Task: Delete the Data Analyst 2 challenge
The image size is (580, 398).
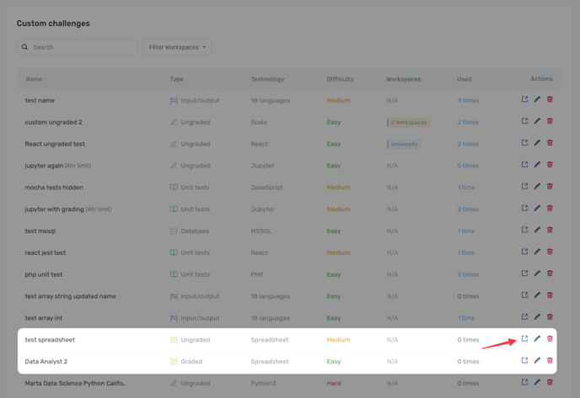Action: [550, 361]
